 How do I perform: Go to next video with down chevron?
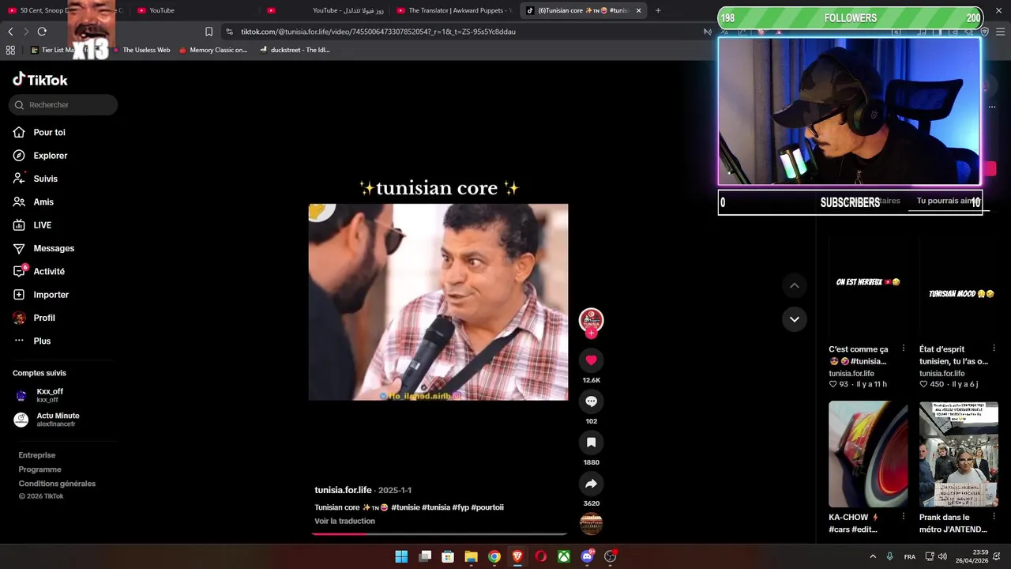[795, 319]
